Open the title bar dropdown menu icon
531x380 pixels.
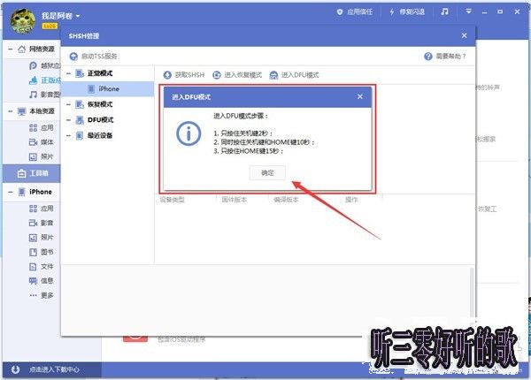pyautogui.click(x=468, y=11)
